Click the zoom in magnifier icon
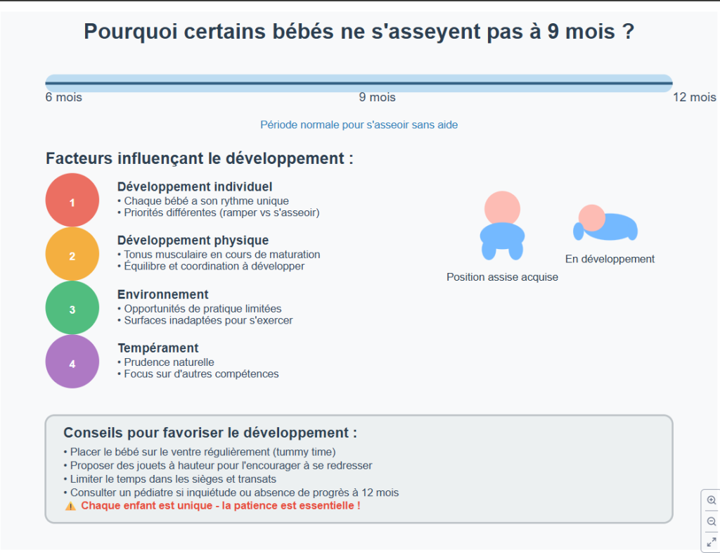This screenshot has height=553, width=720. pos(711,500)
